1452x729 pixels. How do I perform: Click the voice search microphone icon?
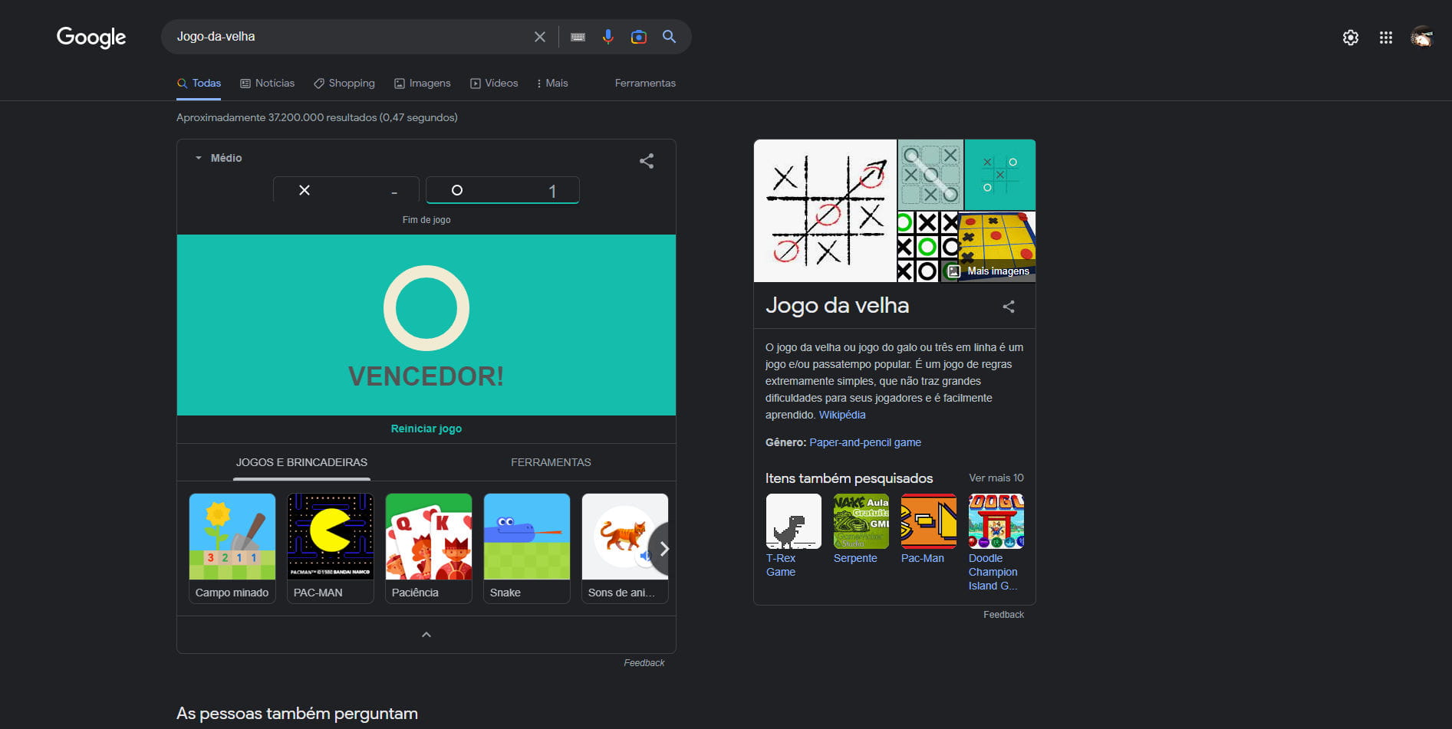(x=607, y=37)
